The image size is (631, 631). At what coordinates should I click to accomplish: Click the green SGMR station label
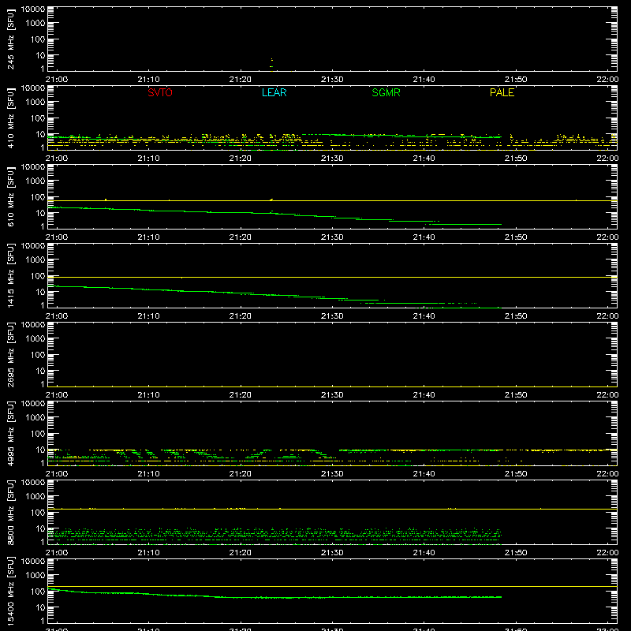pos(386,92)
